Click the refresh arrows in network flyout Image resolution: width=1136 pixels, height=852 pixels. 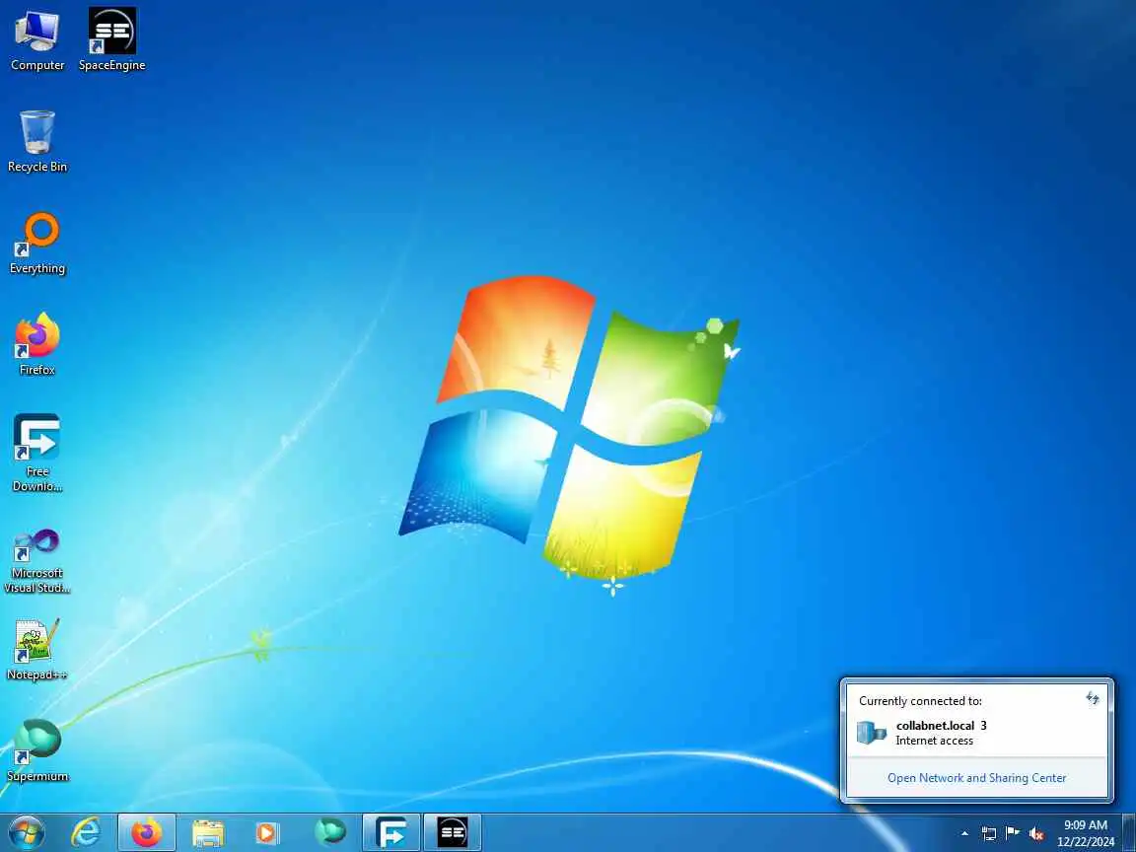[1093, 698]
